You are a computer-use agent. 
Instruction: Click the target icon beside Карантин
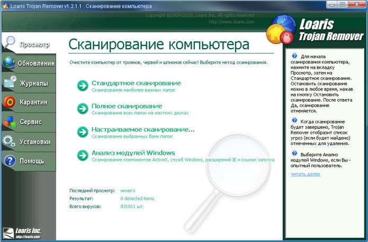[x=9, y=102]
